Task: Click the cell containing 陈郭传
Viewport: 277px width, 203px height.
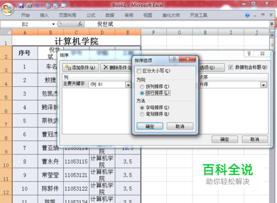Action: pos(50,189)
